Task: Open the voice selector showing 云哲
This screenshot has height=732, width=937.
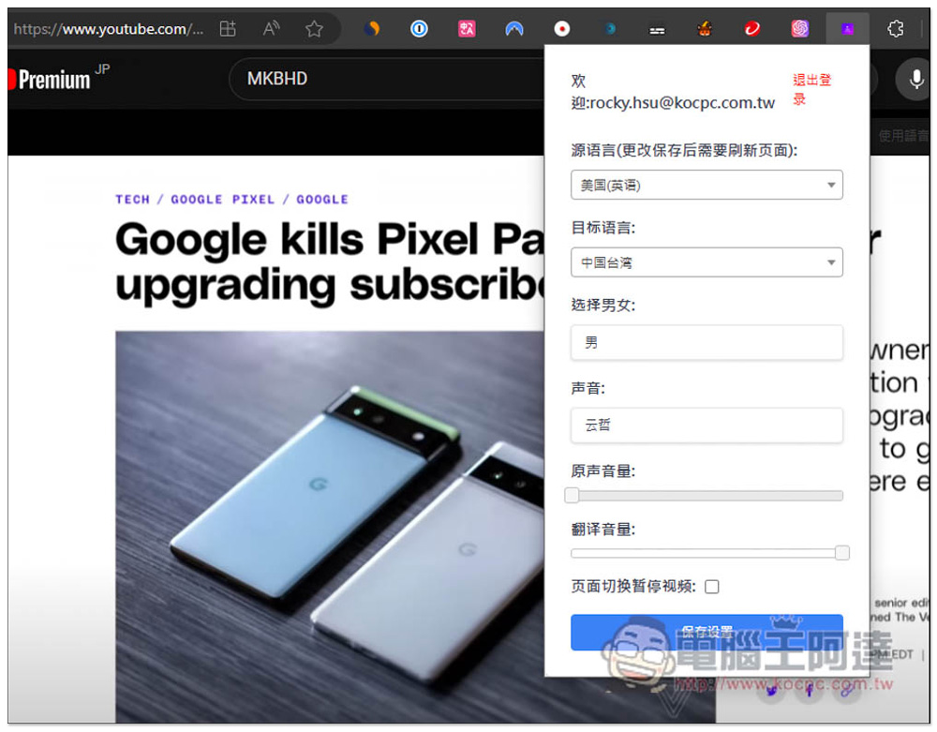Action: pyautogui.click(x=706, y=425)
